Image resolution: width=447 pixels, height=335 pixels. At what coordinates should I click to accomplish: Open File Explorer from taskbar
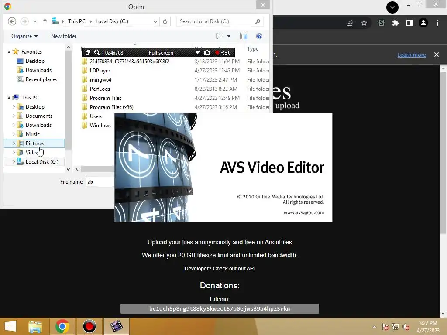pyautogui.click(x=35, y=326)
